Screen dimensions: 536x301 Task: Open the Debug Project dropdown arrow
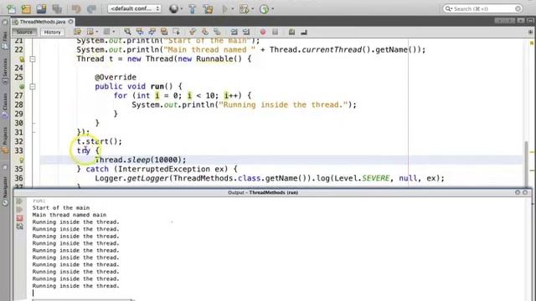point(252,9)
